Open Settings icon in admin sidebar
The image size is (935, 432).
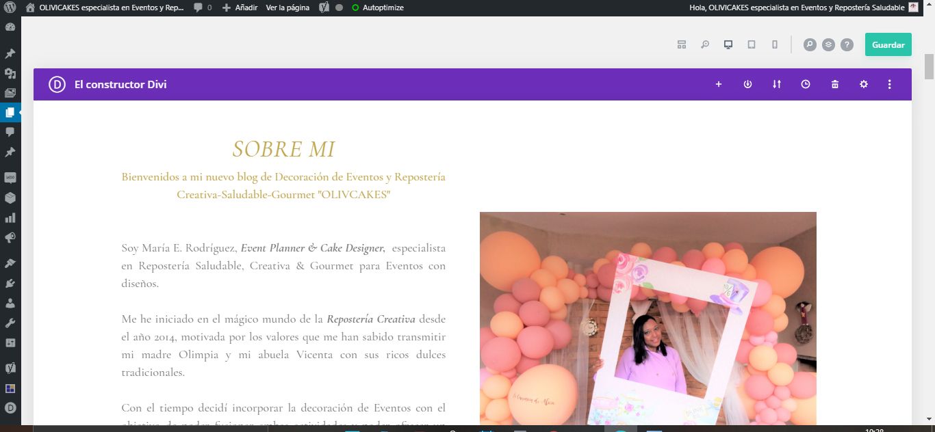point(10,342)
